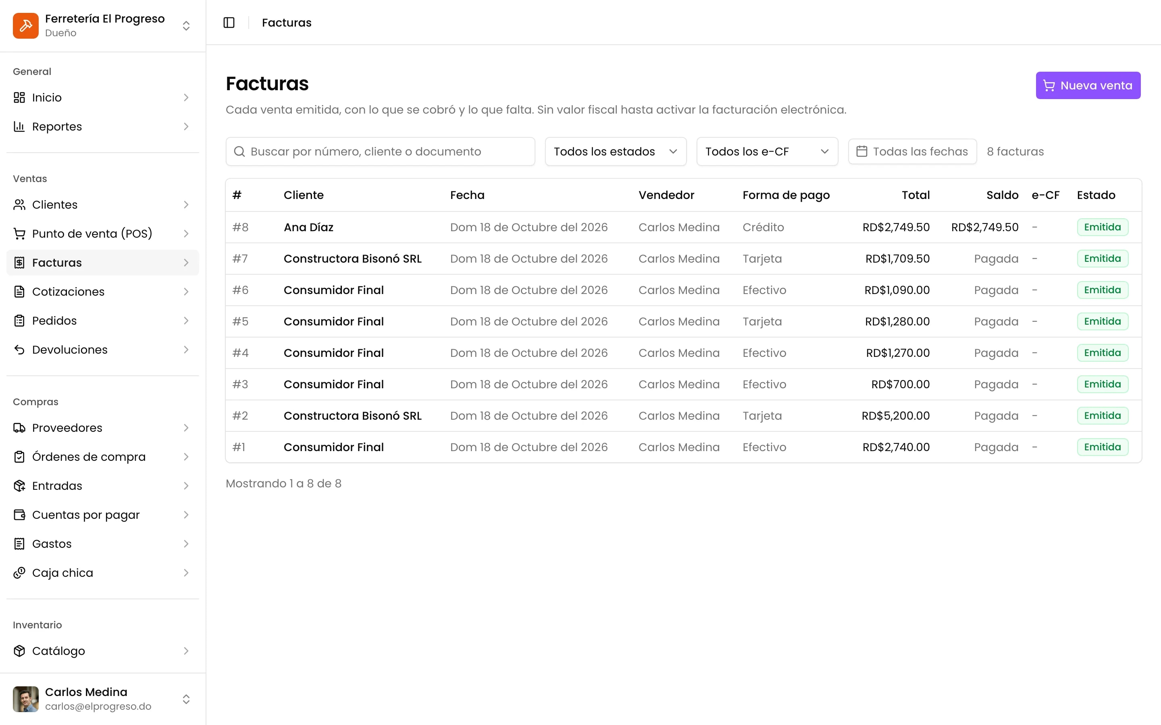Open the Todos los e-CF dropdown
Image resolution: width=1161 pixels, height=725 pixels.
pos(767,151)
